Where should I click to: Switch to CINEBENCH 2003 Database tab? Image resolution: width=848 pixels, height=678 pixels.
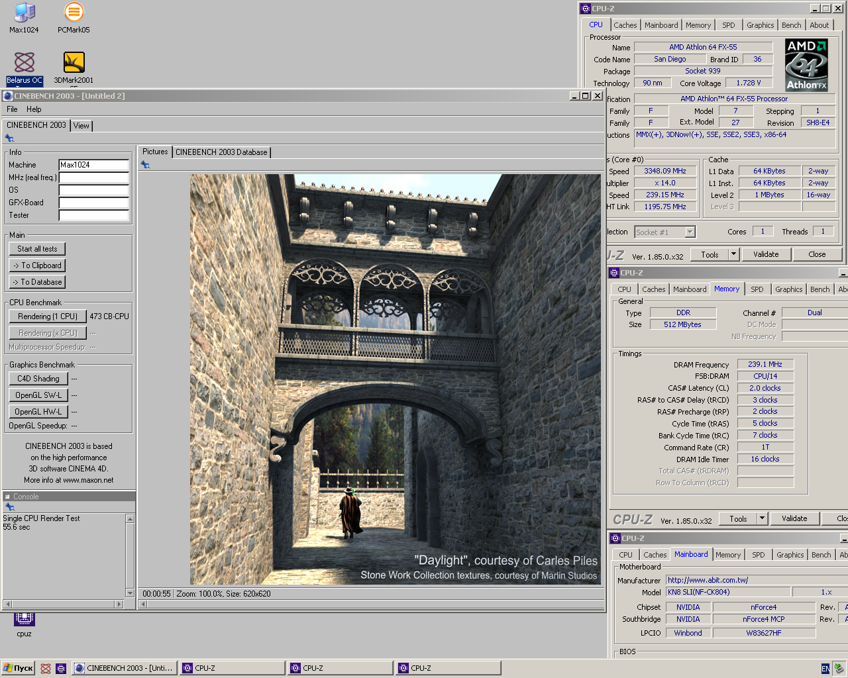point(221,152)
